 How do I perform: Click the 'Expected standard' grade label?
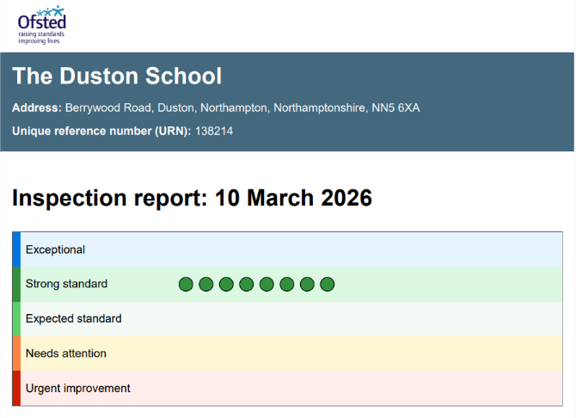point(73,318)
